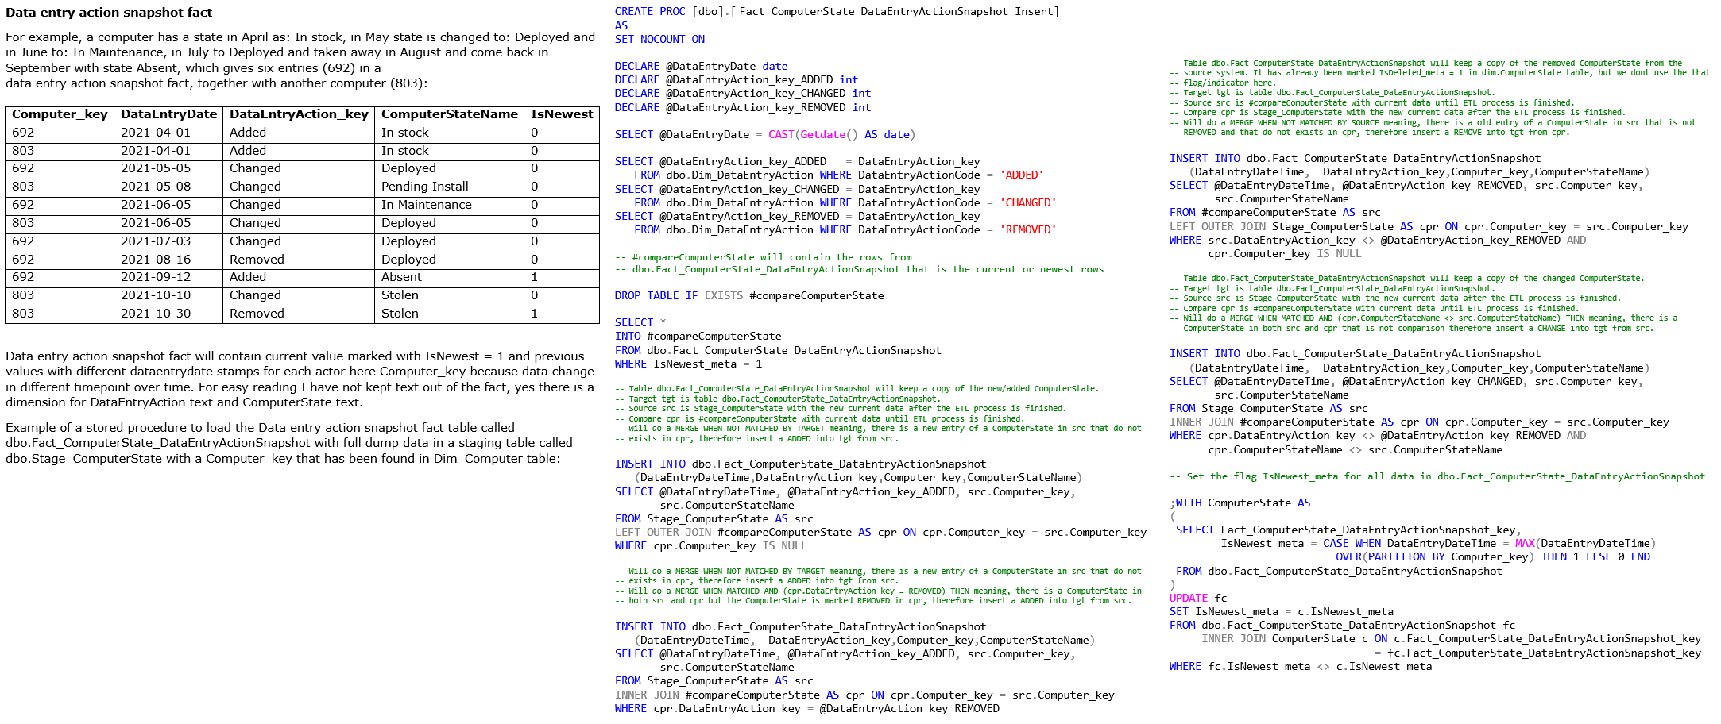The image size is (1721, 724).
Task: Select the 'Computer_key' column header
Action: point(60,114)
